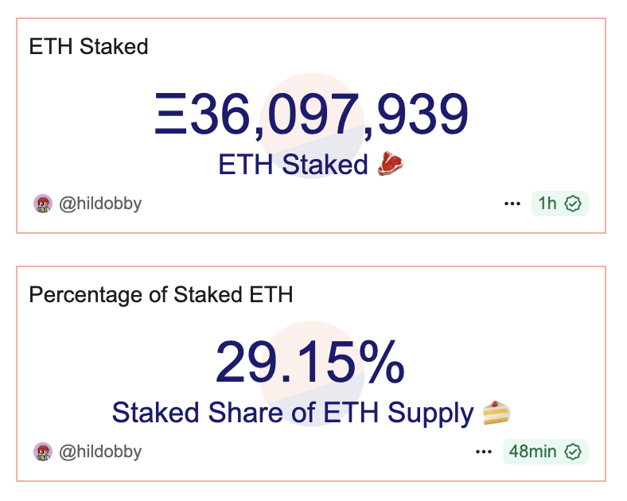Click hildobby avatar in ETH Staked card

[x=43, y=204]
